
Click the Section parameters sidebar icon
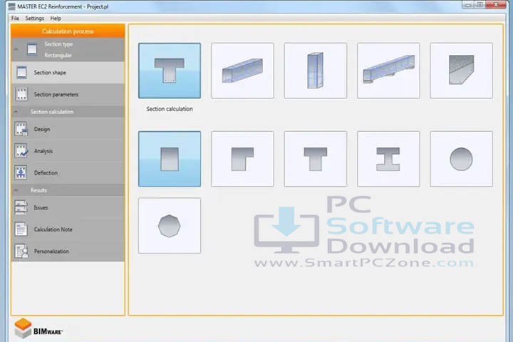click(21, 94)
